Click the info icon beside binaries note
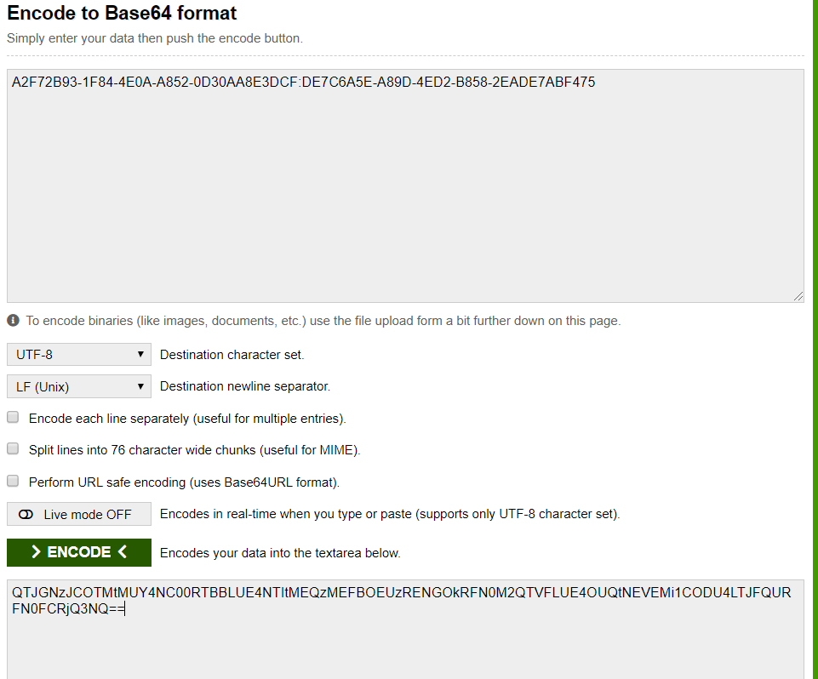The height and width of the screenshot is (679, 818). coord(13,320)
